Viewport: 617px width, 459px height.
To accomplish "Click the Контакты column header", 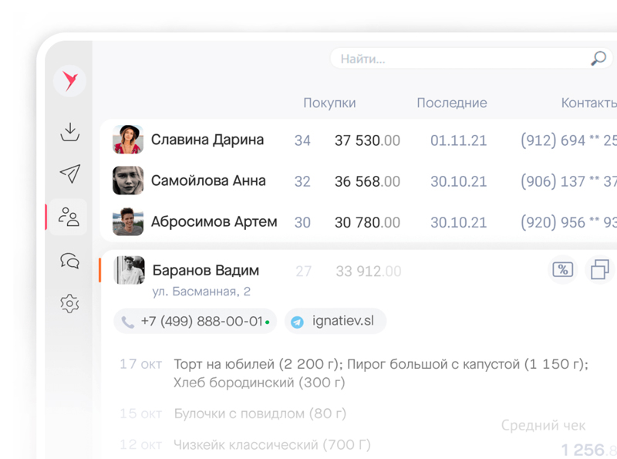I will 588,103.
